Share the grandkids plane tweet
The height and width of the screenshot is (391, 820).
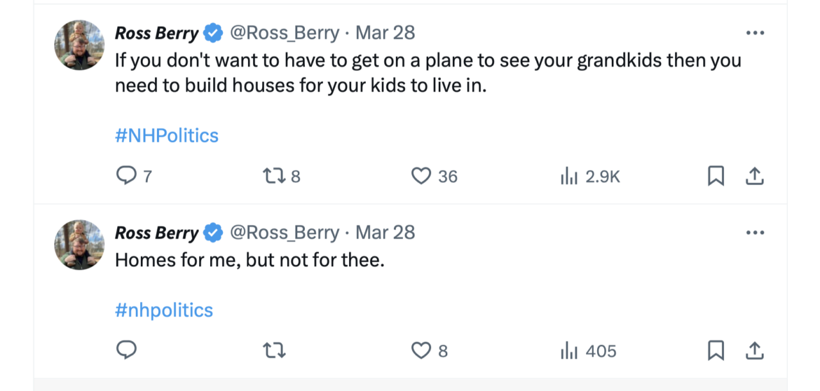pyautogui.click(x=755, y=176)
